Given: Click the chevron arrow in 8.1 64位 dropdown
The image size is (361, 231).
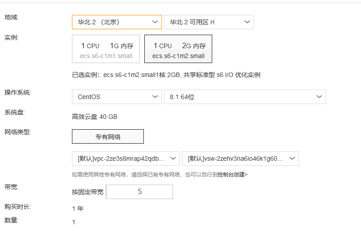Looking at the screenshot, I should (x=319, y=97).
